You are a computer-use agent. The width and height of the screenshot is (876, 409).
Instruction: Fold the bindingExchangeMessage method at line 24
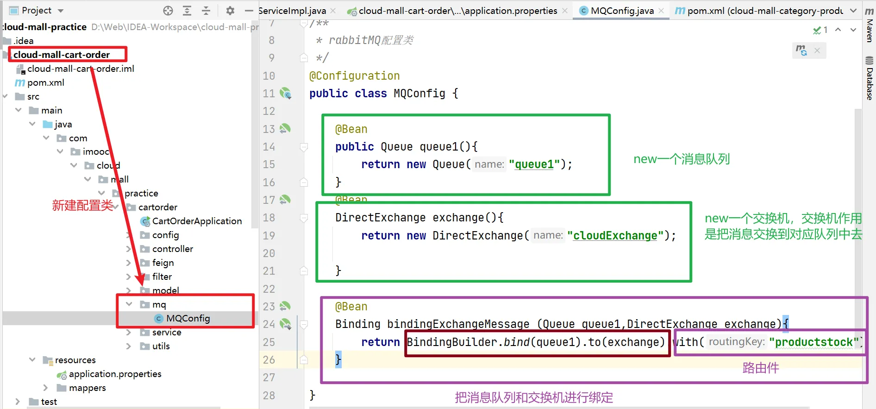click(x=304, y=324)
